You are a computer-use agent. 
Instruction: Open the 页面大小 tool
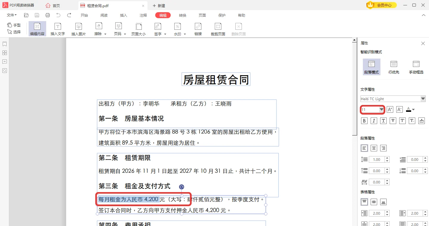(x=139, y=29)
